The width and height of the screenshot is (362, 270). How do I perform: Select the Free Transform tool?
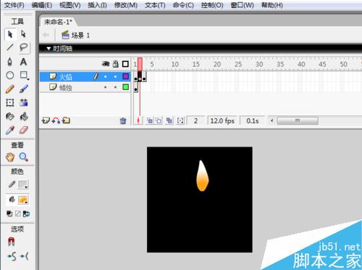click(10, 102)
